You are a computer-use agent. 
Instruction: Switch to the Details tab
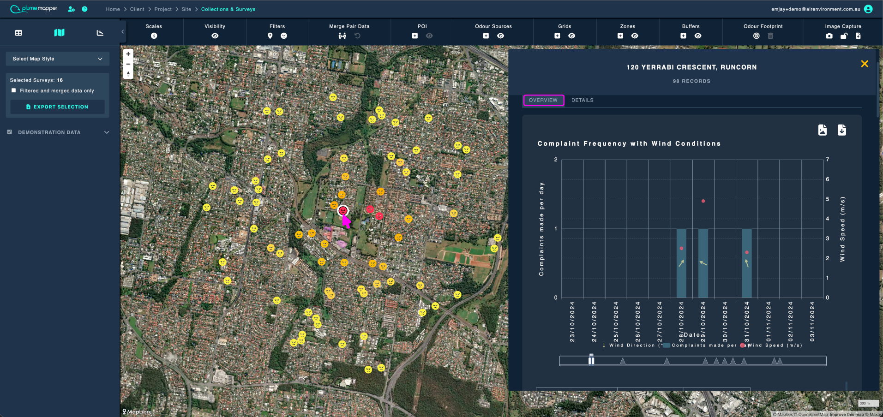click(583, 100)
